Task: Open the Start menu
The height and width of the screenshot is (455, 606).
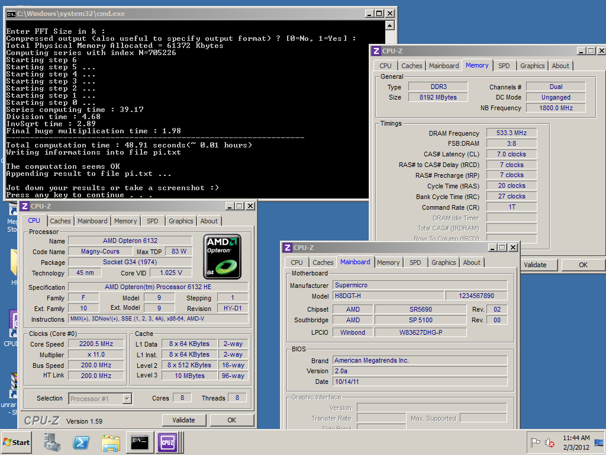Action: pos(16,442)
